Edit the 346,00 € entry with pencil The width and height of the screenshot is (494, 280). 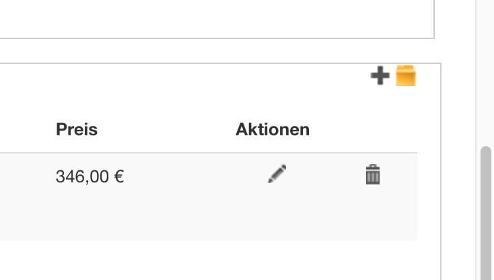pos(277,174)
